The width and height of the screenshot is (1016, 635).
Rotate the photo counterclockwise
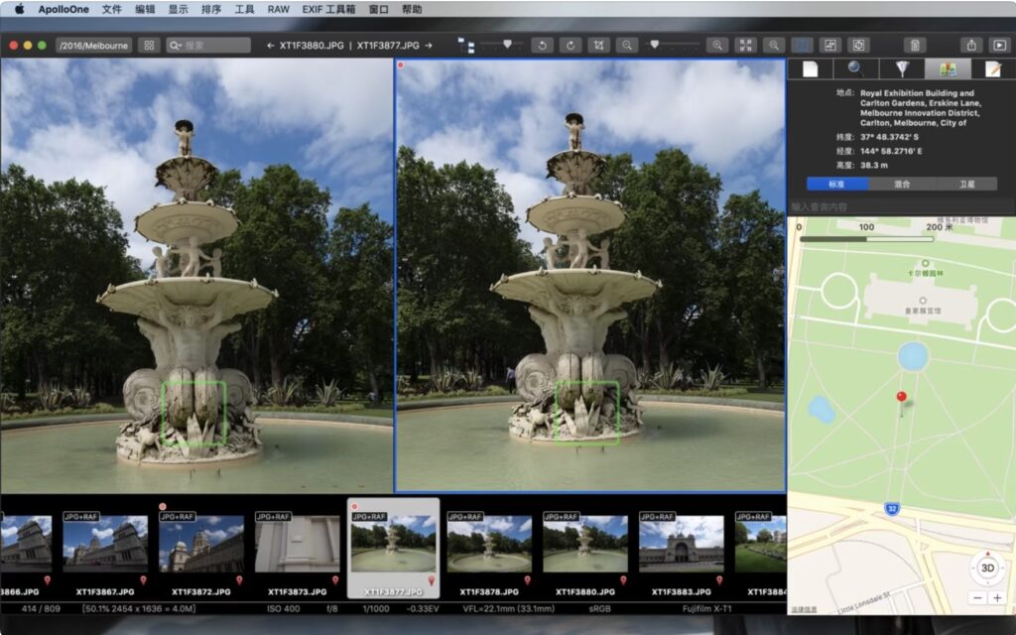pyautogui.click(x=543, y=44)
